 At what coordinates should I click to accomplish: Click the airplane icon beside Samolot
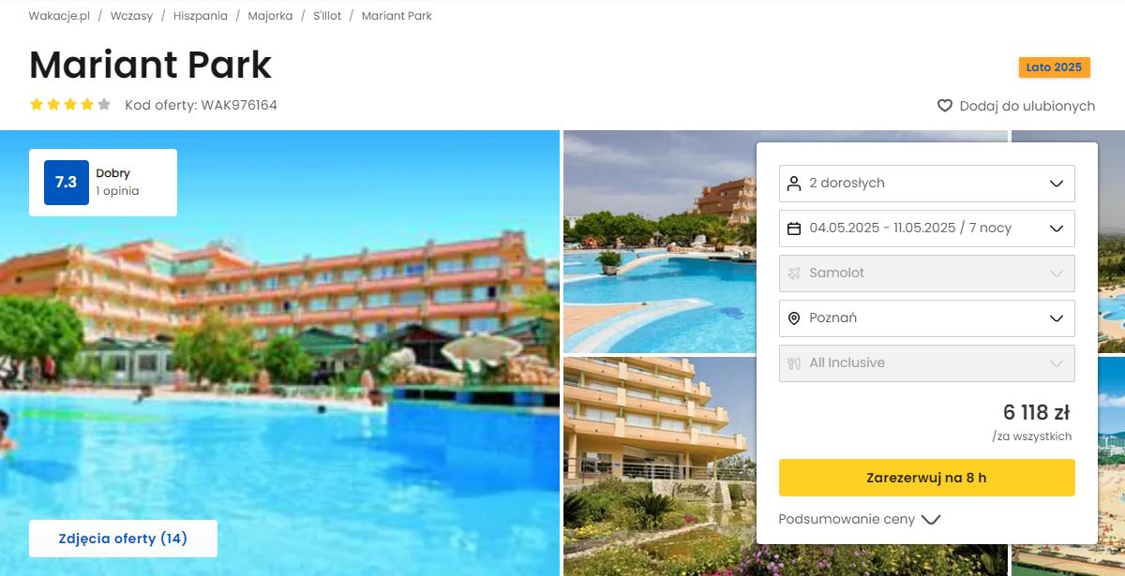point(794,273)
